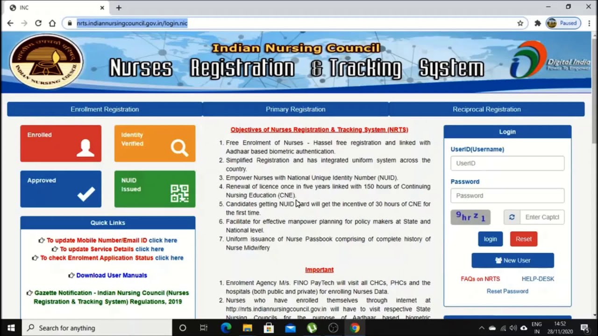Click the Quick Links header
The image size is (598, 336).
(107, 223)
